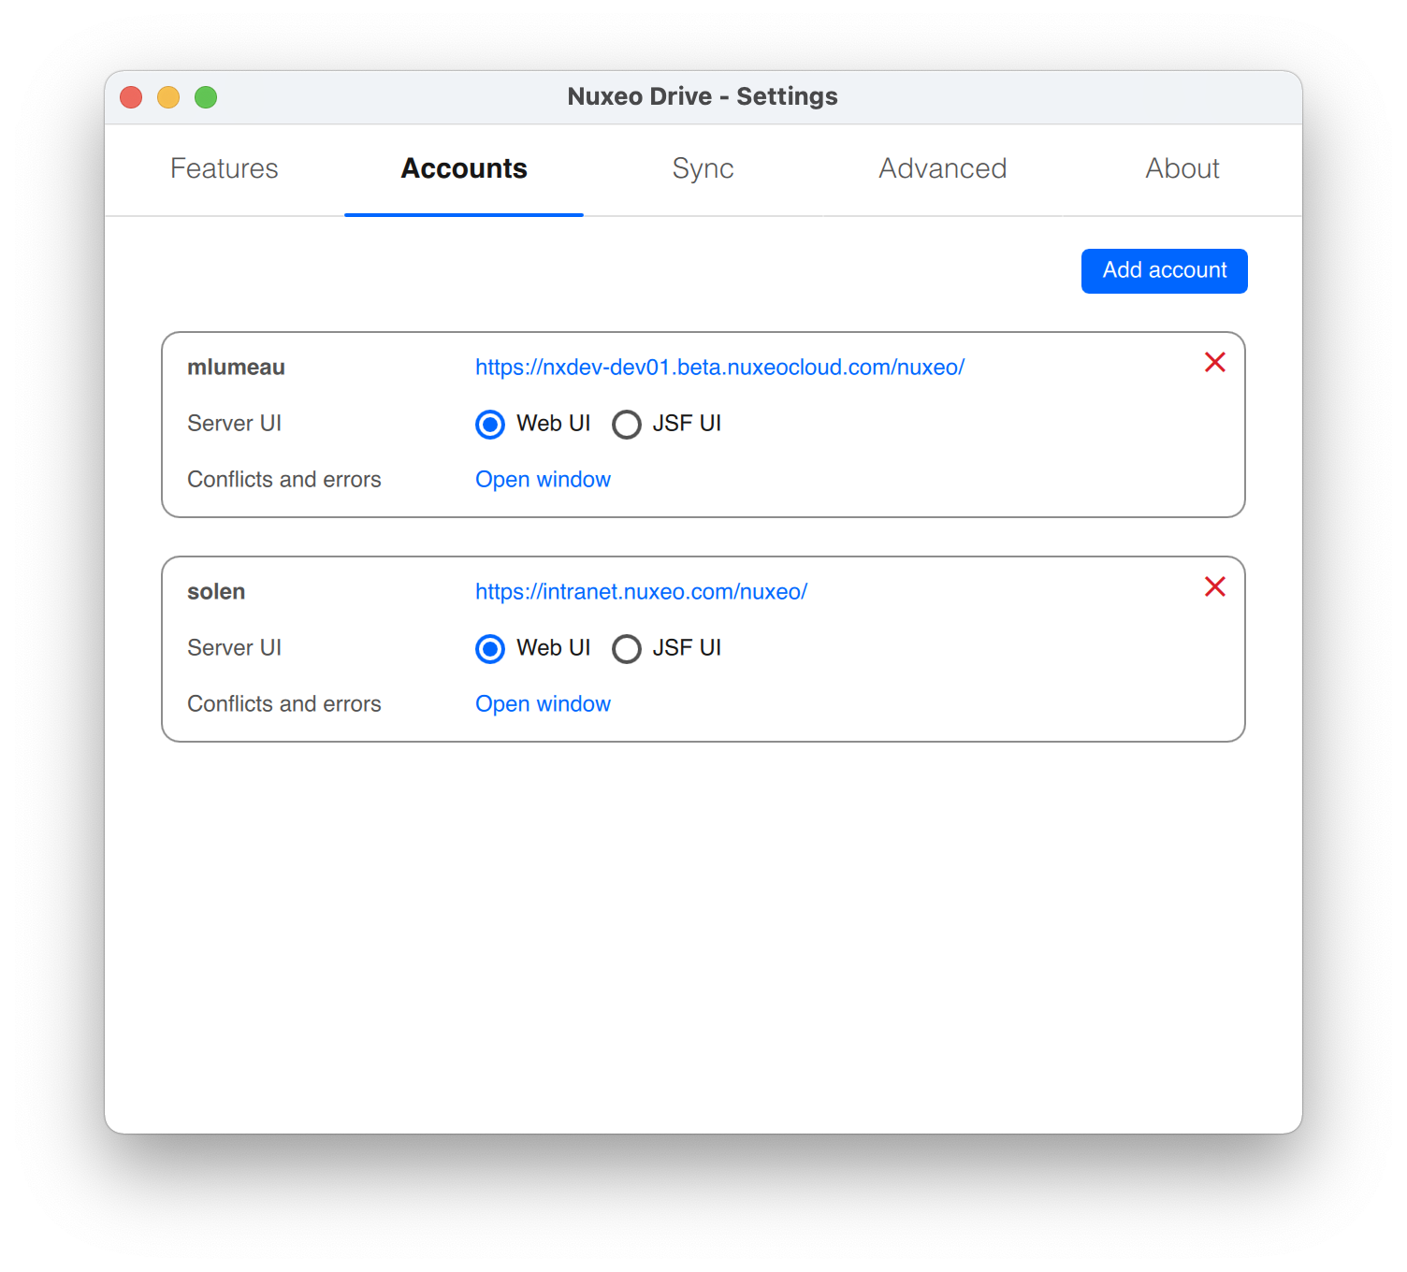Open nxdev-dev01.beta.nuxeocloud.com server link
Viewport: 1407px width, 1272px height.
[x=719, y=368]
